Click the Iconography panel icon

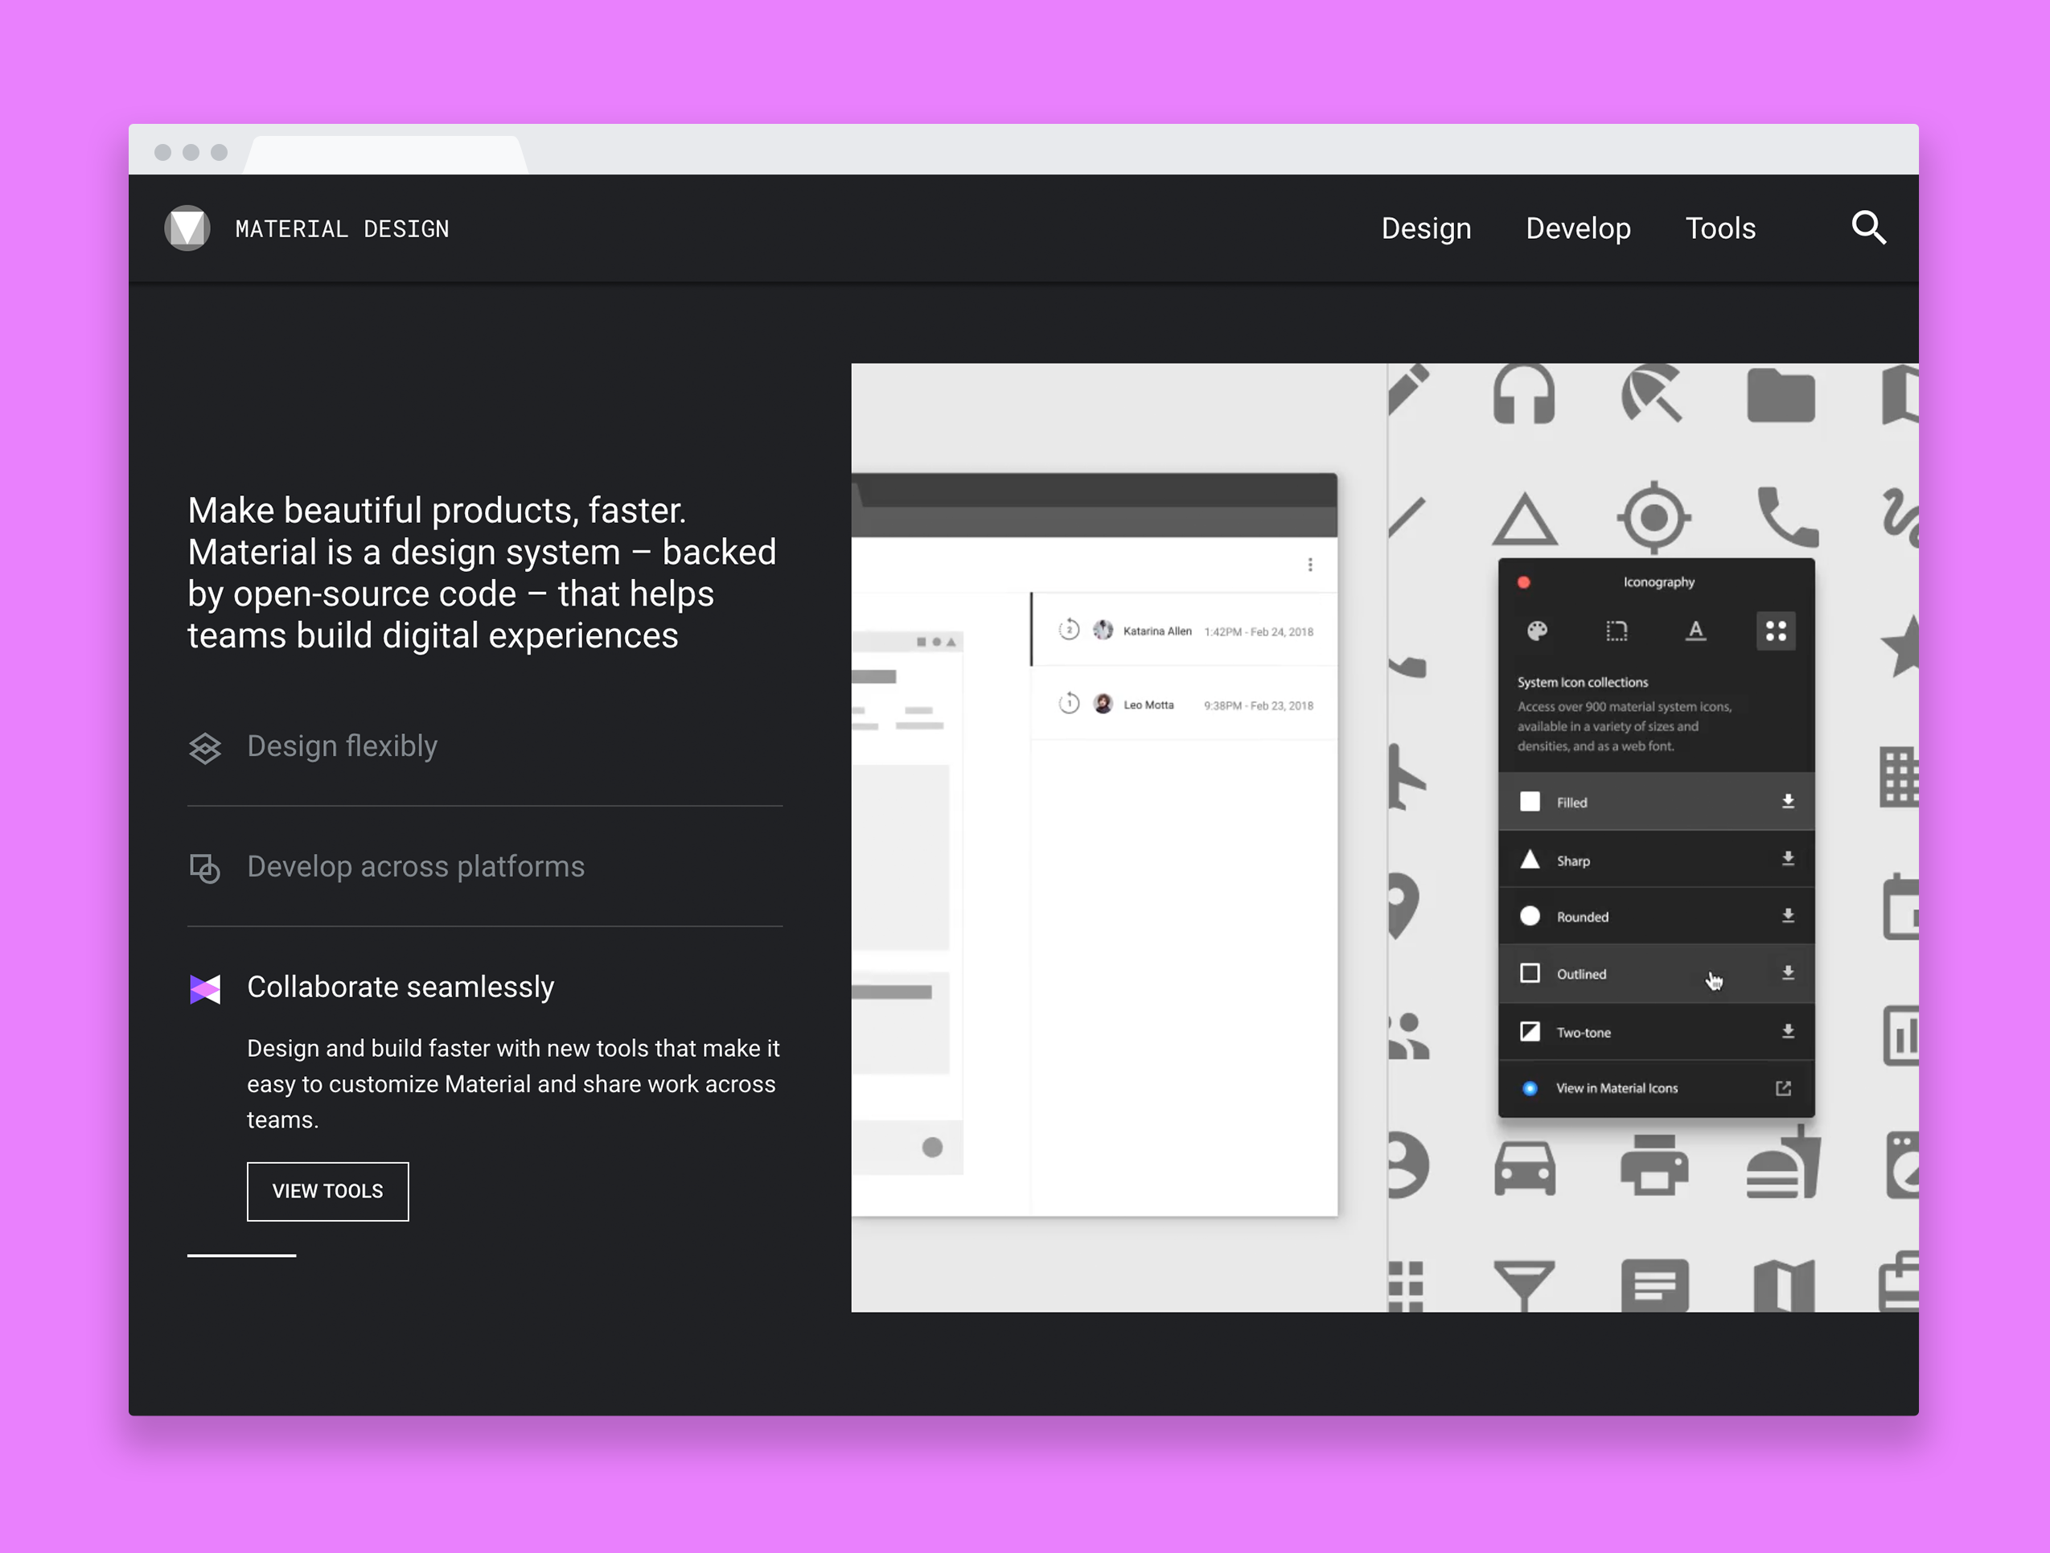coord(1776,630)
